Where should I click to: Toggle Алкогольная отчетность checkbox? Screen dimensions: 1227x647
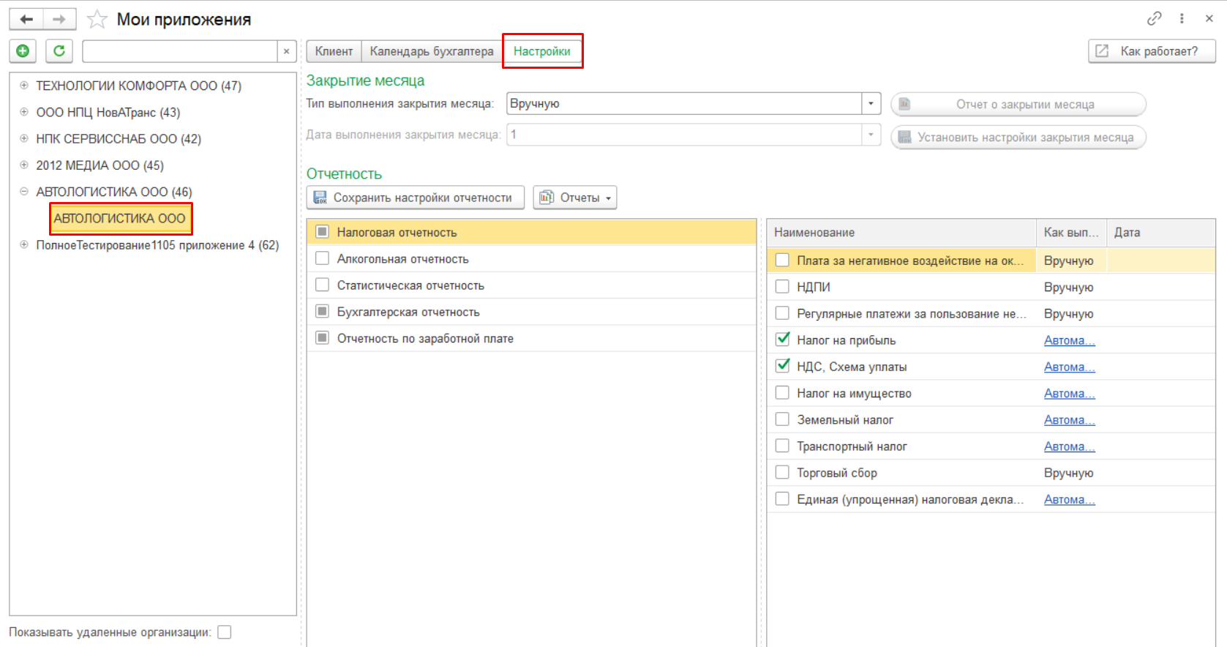pyautogui.click(x=322, y=258)
